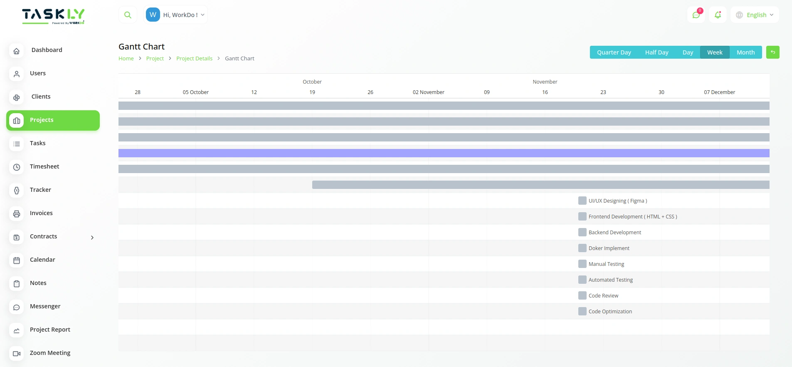Select Day view tab
This screenshot has height=367, width=792.
coord(688,52)
